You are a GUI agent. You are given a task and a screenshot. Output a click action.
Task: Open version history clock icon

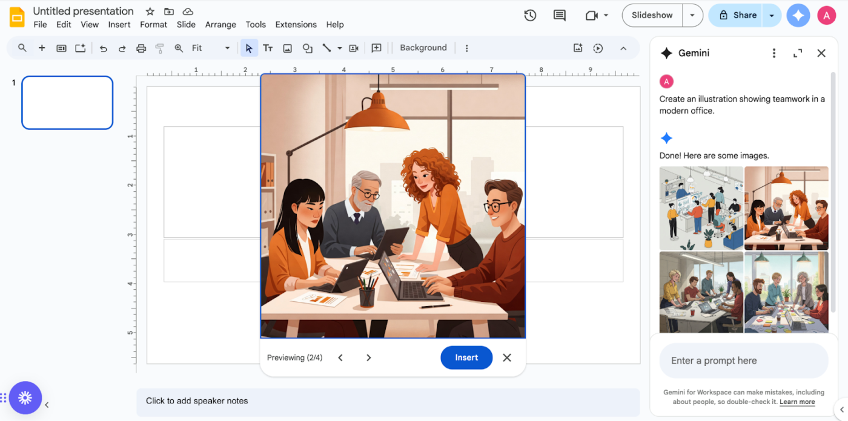pyautogui.click(x=530, y=16)
